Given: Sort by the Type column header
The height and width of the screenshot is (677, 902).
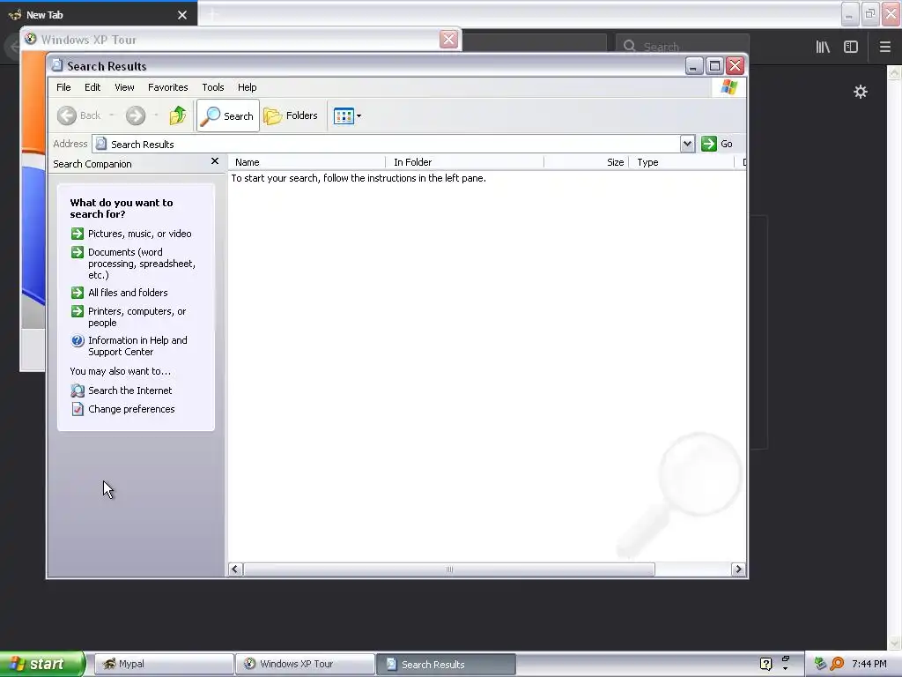Looking at the screenshot, I should 683,162.
